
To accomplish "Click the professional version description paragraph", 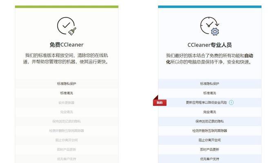I will click(x=209, y=59).
